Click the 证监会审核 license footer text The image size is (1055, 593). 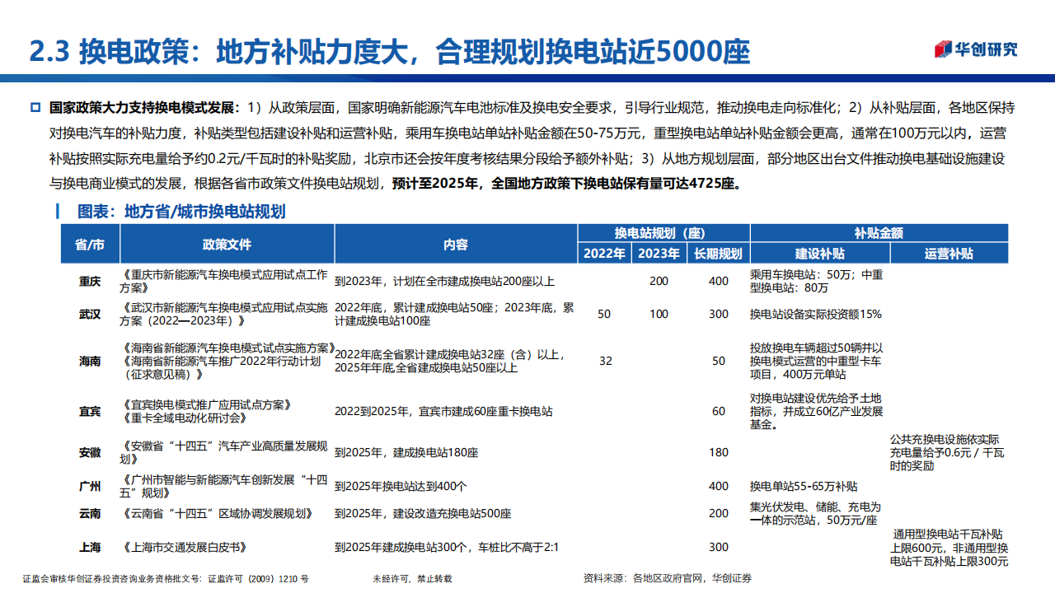pos(166,578)
